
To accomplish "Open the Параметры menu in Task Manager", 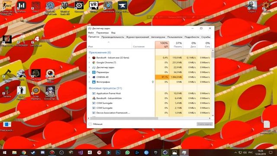I will click(x=103, y=33).
